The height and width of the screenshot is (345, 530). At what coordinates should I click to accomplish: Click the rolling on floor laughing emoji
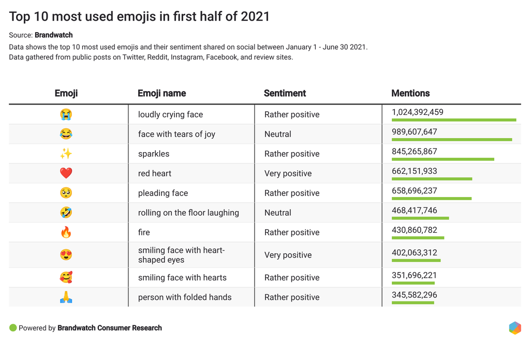pos(66,213)
